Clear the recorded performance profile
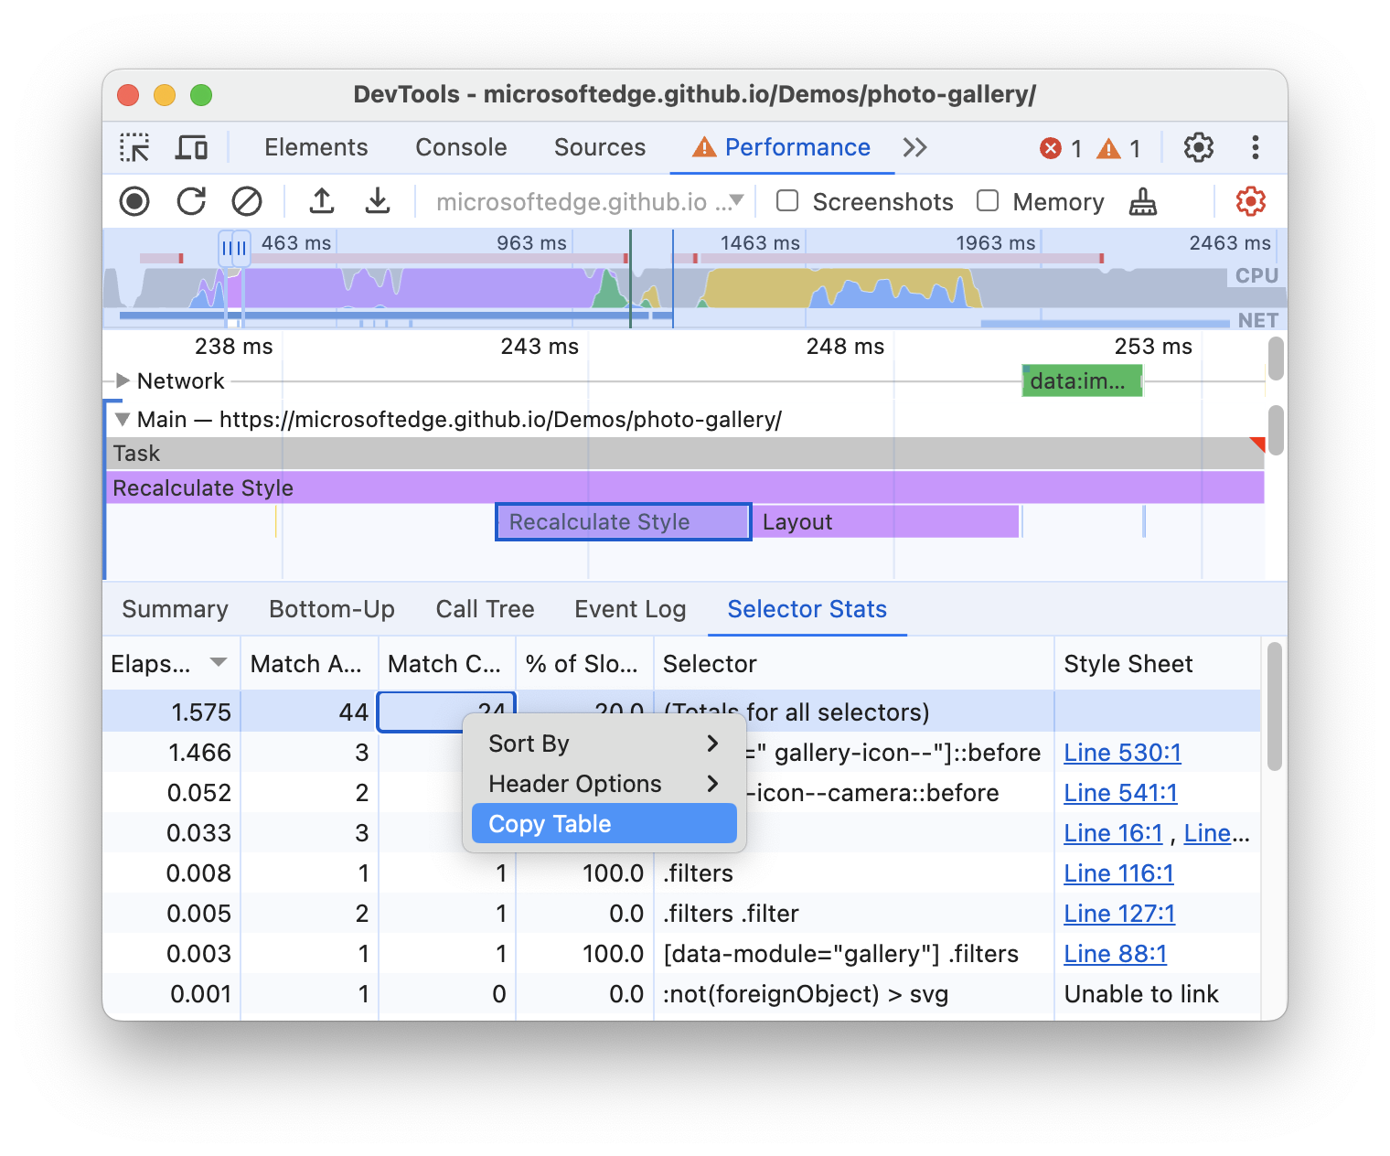The image size is (1390, 1156). tap(246, 201)
